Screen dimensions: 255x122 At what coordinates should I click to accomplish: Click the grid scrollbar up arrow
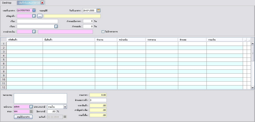[252, 43]
